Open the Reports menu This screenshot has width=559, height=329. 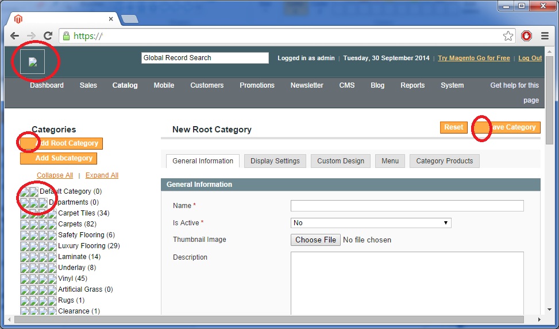[412, 85]
